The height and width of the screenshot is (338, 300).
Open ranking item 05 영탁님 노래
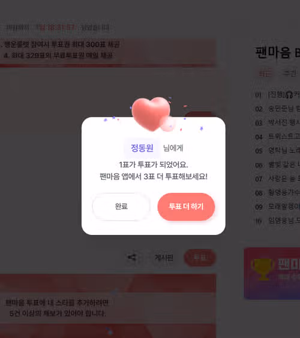278,150
